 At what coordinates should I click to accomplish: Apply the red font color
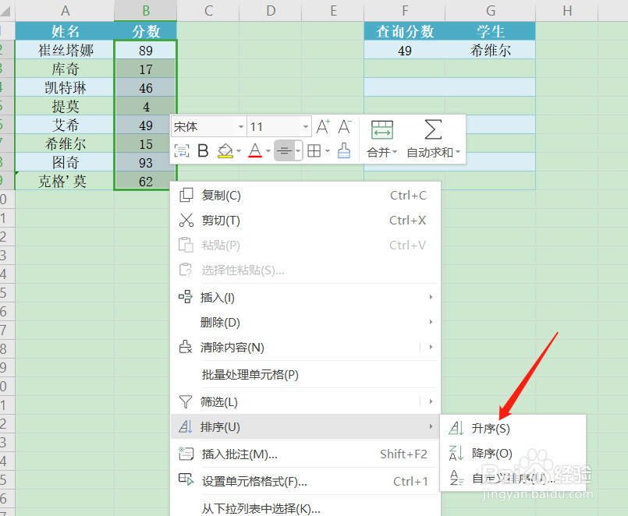tap(255, 151)
